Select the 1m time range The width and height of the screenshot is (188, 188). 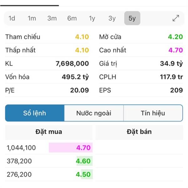(32, 18)
